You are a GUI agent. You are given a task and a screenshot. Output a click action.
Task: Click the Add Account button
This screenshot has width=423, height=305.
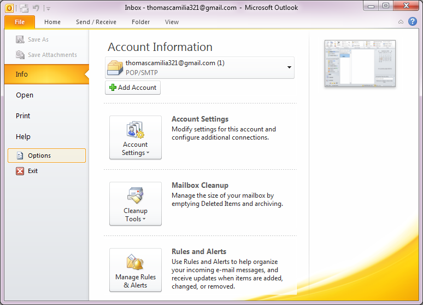point(133,88)
